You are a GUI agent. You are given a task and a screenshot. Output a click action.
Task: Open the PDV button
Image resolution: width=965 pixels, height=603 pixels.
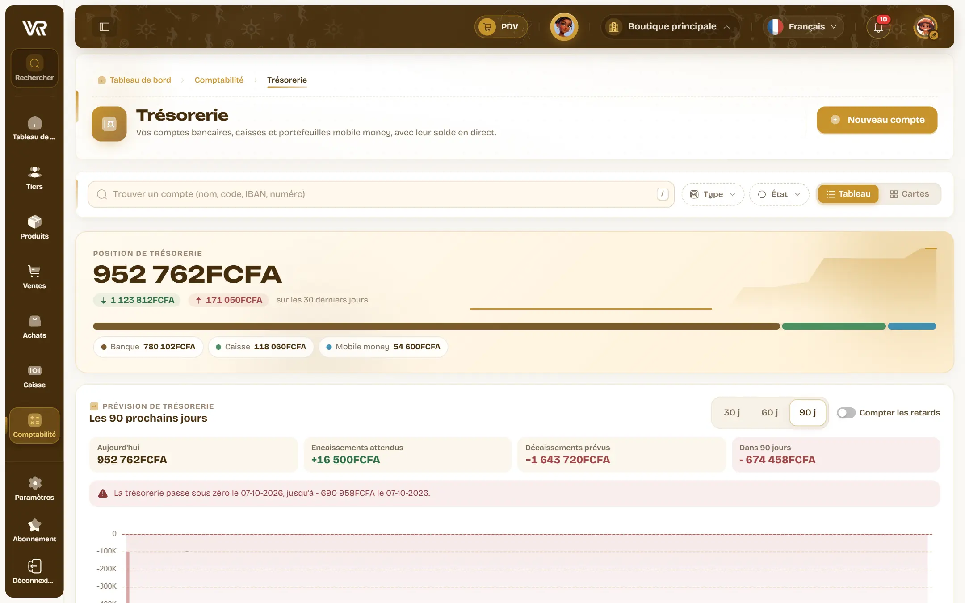[x=501, y=27]
